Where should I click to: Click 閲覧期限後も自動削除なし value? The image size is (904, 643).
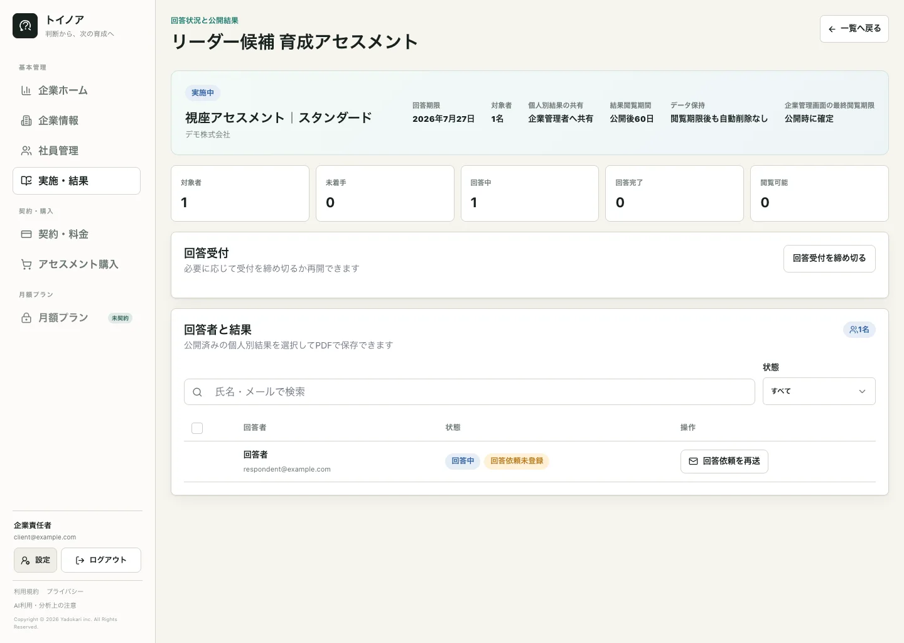(x=719, y=119)
